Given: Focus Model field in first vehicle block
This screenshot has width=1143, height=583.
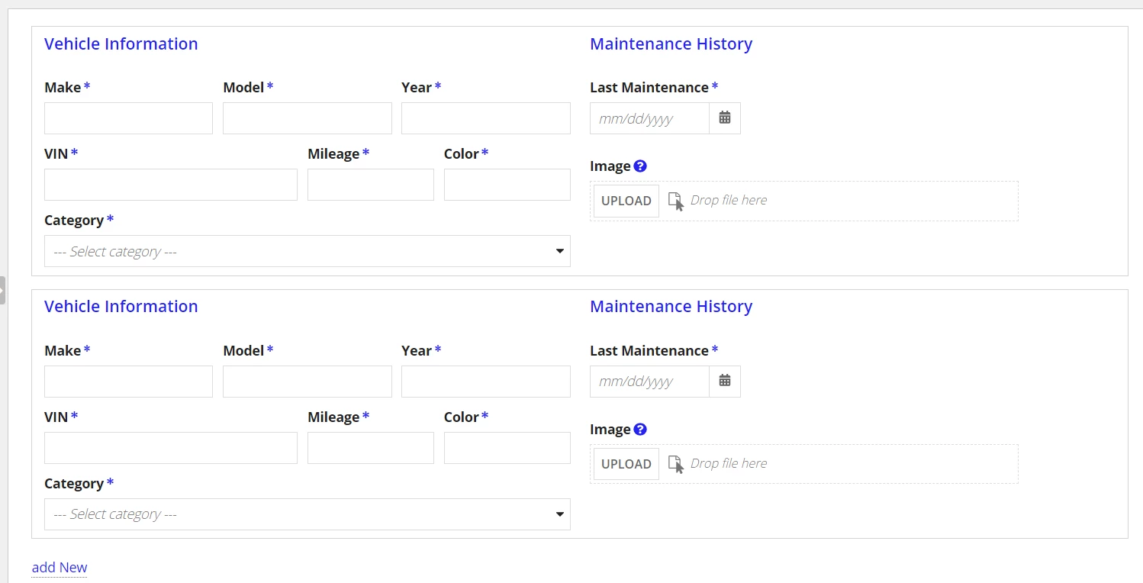Looking at the screenshot, I should (307, 118).
